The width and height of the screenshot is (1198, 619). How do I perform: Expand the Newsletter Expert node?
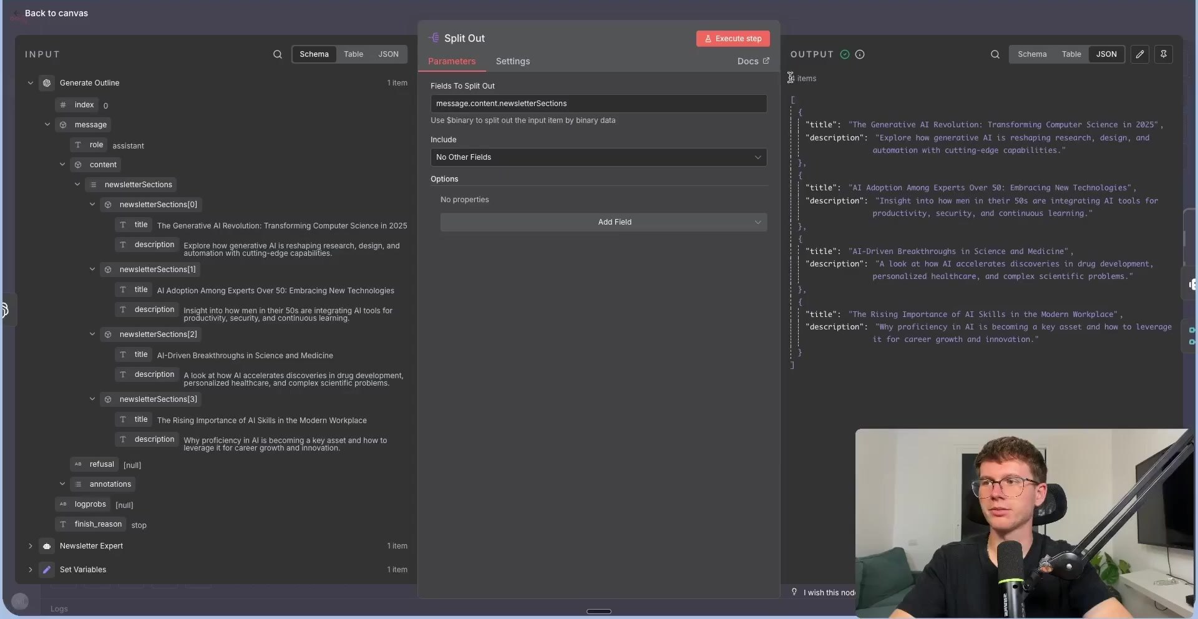[x=31, y=546]
